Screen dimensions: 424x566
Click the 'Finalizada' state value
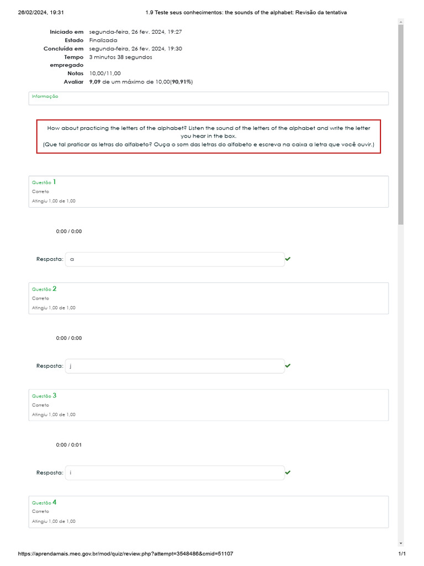point(103,40)
